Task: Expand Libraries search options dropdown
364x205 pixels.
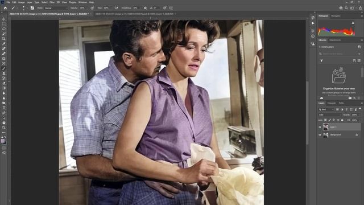Action: coord(359,54)
